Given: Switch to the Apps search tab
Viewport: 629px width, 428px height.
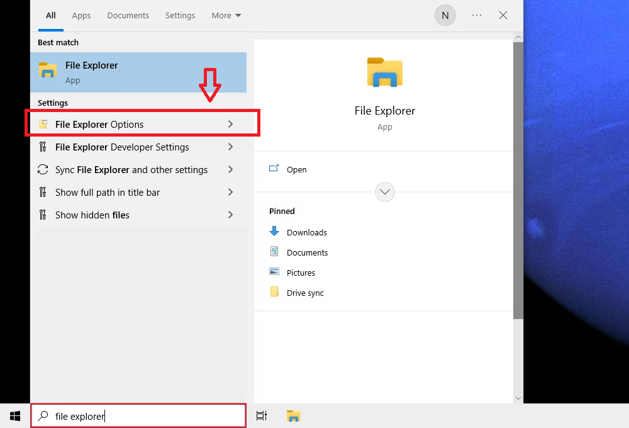Looking at the screenshot, I should [81, 16].
